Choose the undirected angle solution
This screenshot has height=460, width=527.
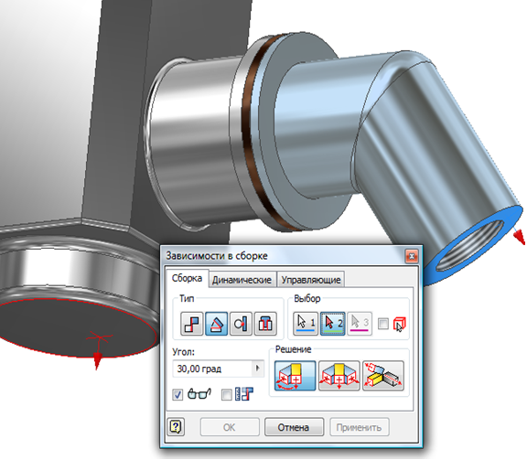pos(339,376)
